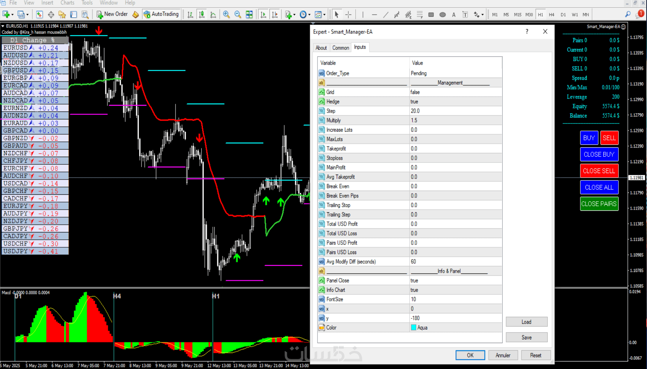This screenshot has height=369, width=647.
Task: Launch MetaEditor from the toolbar icon
Action: tap(135, 14)
